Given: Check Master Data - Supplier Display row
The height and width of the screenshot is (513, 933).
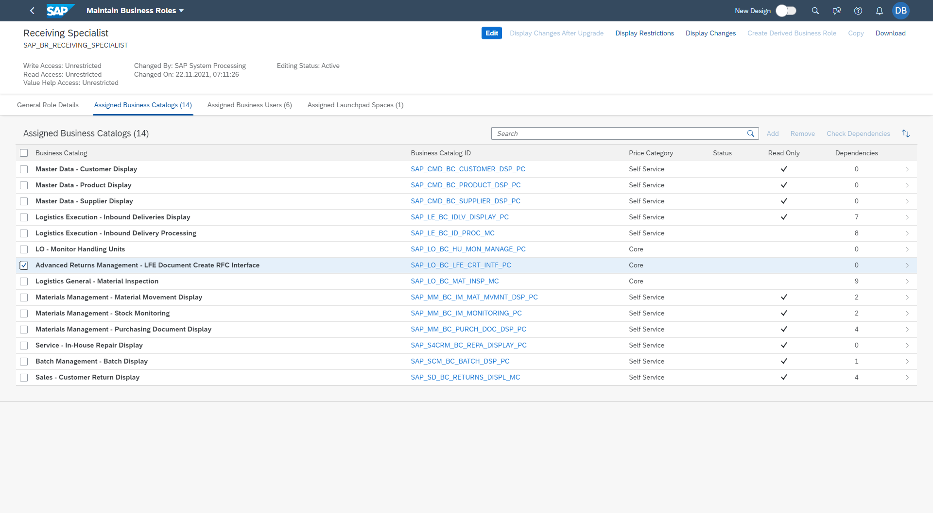Looking at the screenshot, I should pos(24,201).
